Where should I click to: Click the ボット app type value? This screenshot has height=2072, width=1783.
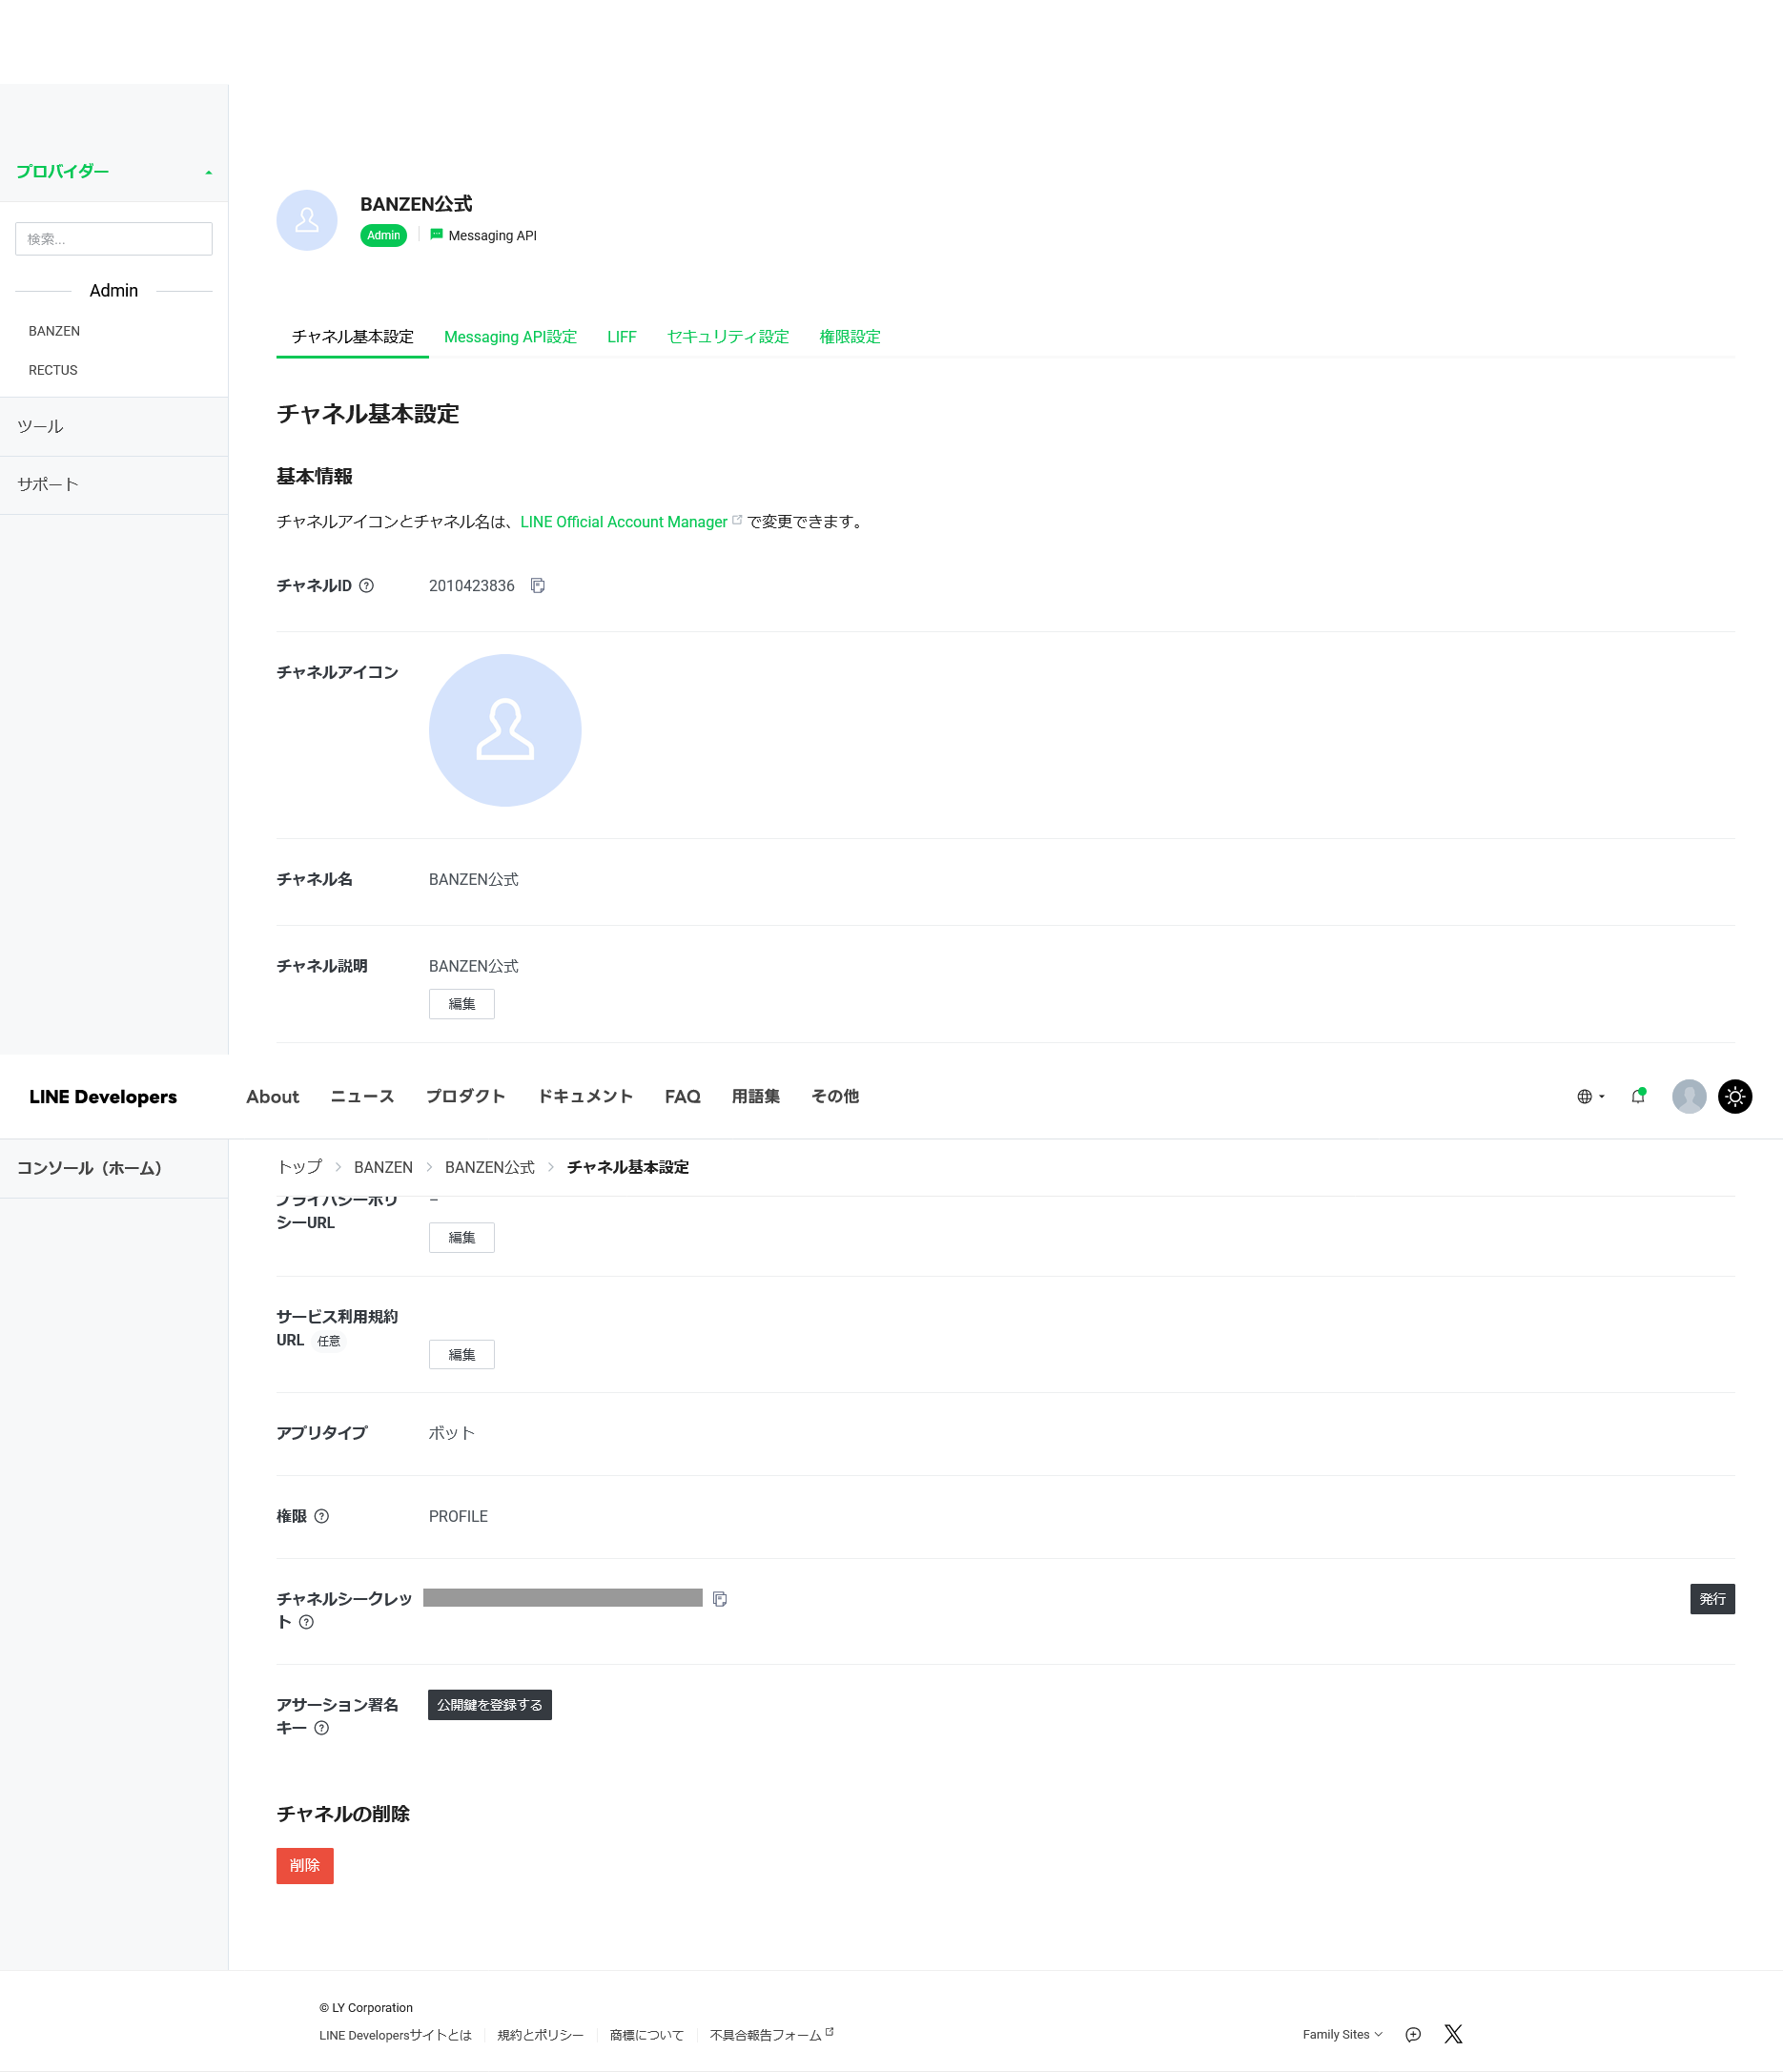click(452, 1434)
